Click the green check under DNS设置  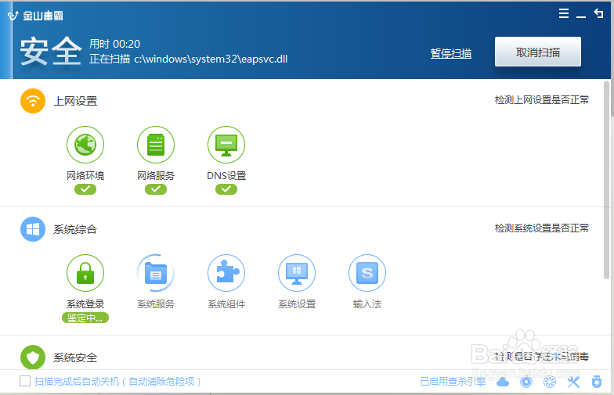226,189
